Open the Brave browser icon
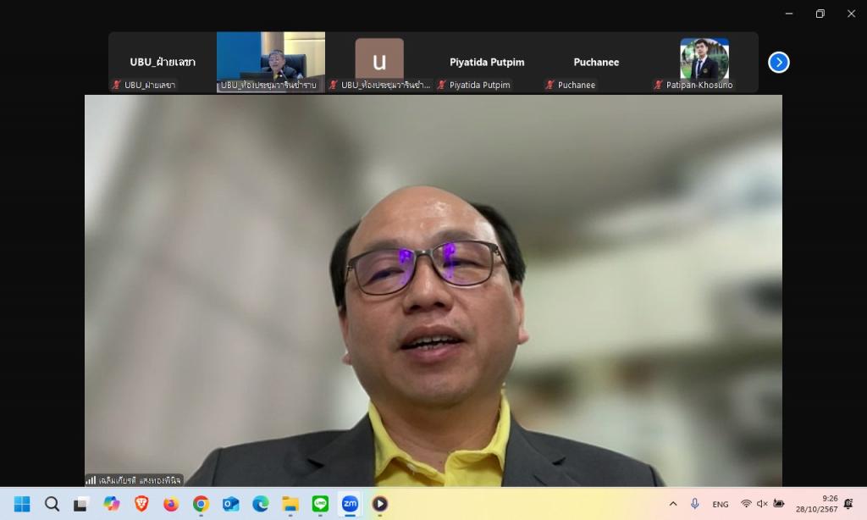Image resolution: width=867 pixels, height=520 pixels. click(x=141, y=504)
